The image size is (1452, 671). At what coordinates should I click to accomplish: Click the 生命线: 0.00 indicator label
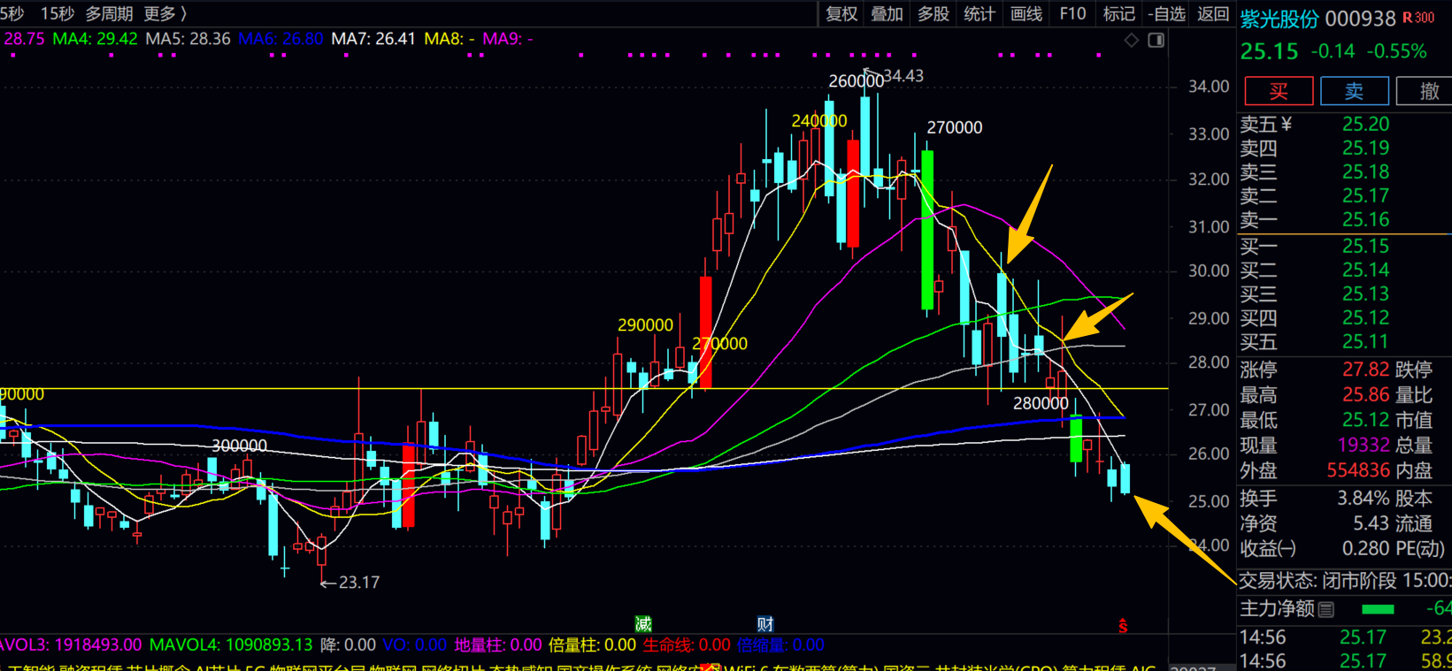click(687, 645)
